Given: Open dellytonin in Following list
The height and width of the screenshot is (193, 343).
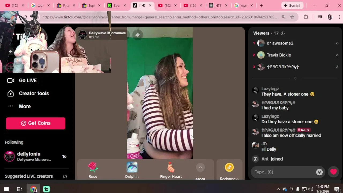Looking at the screenshot, I should 36,156.
